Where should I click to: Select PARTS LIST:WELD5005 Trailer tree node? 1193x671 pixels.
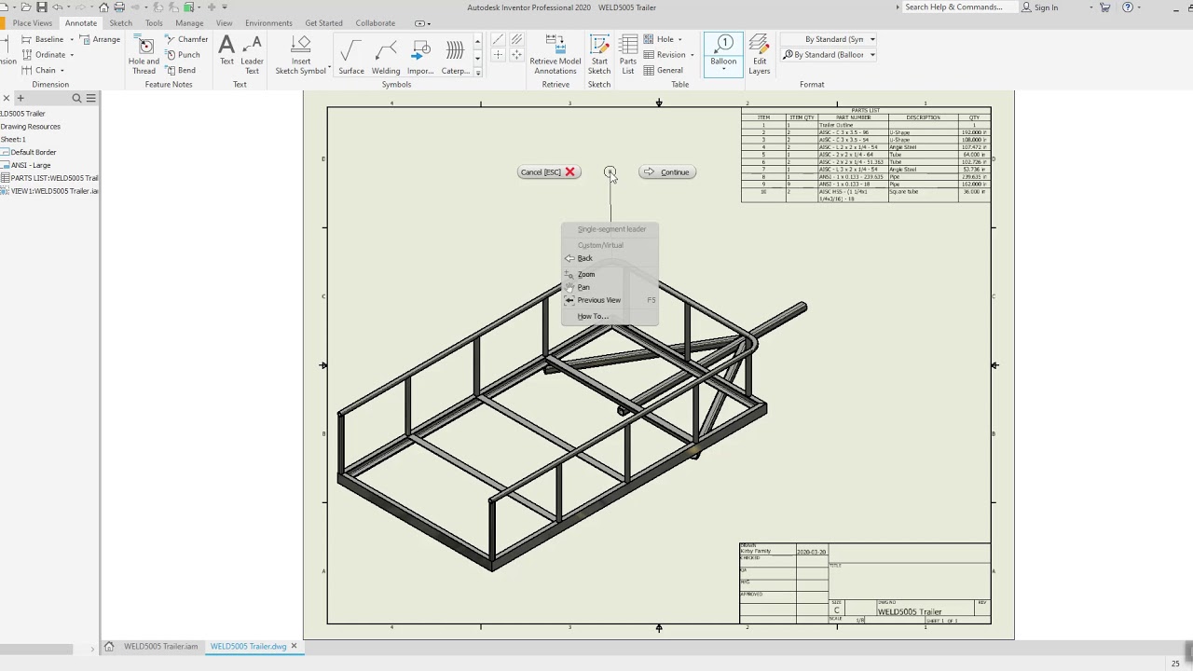(54, 178)
